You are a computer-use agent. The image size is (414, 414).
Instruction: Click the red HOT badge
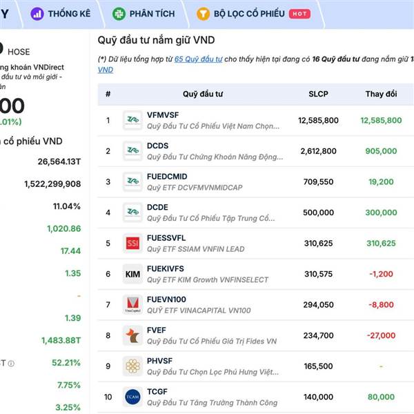point(299,14)
